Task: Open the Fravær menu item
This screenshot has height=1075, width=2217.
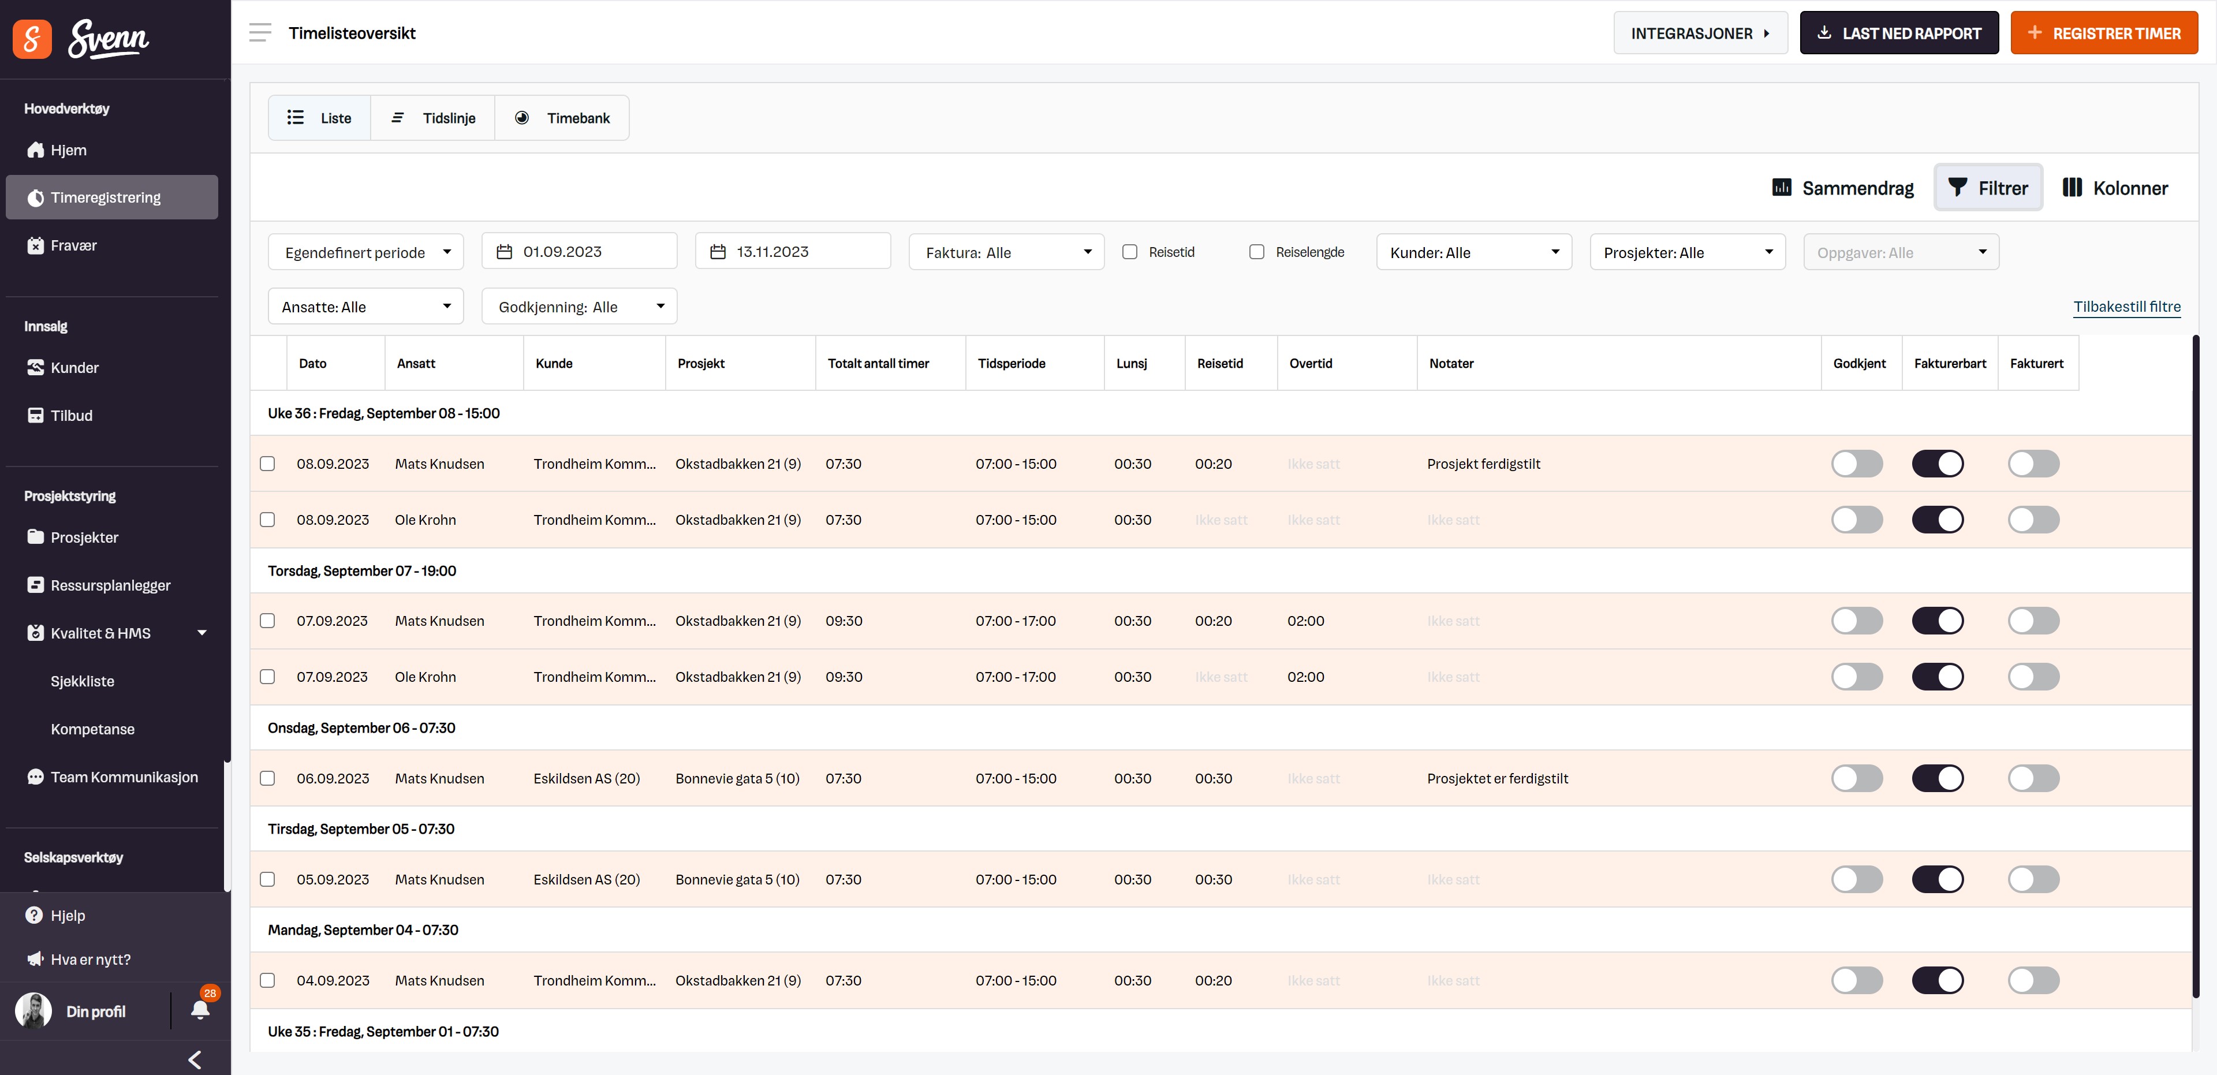Action: pyautogui.click(x=112, y=245)
